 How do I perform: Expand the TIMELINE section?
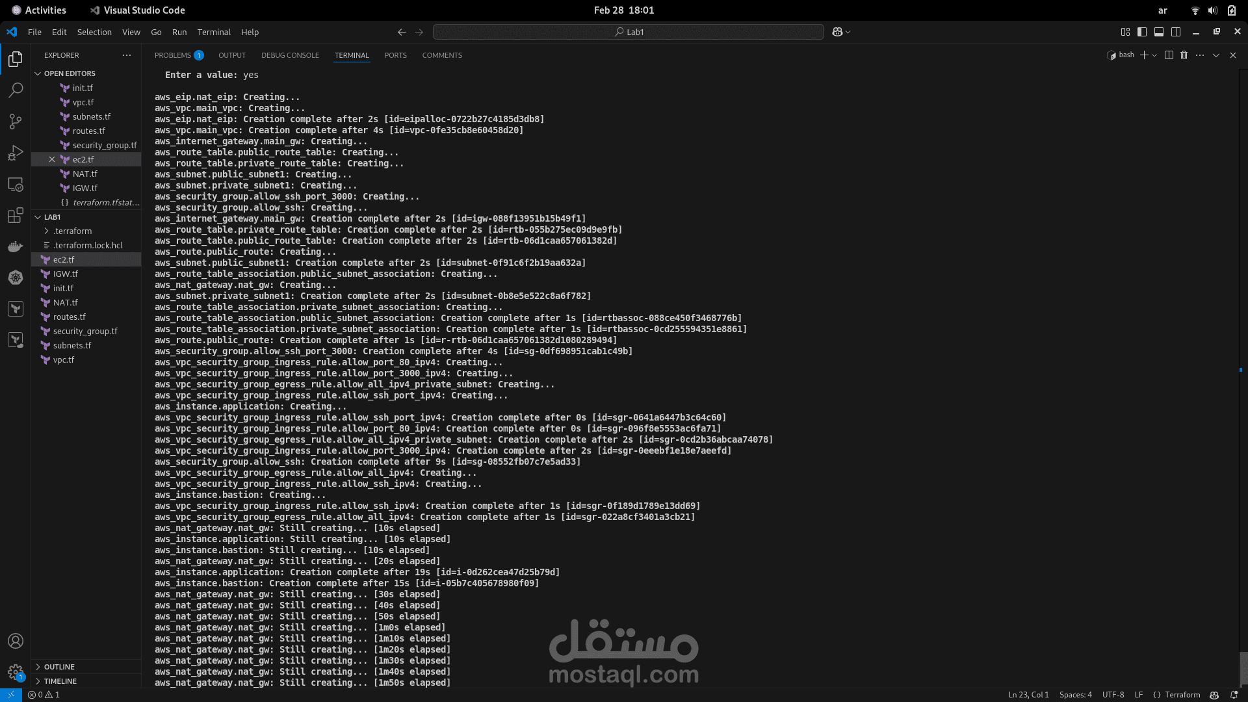point(60,681)
